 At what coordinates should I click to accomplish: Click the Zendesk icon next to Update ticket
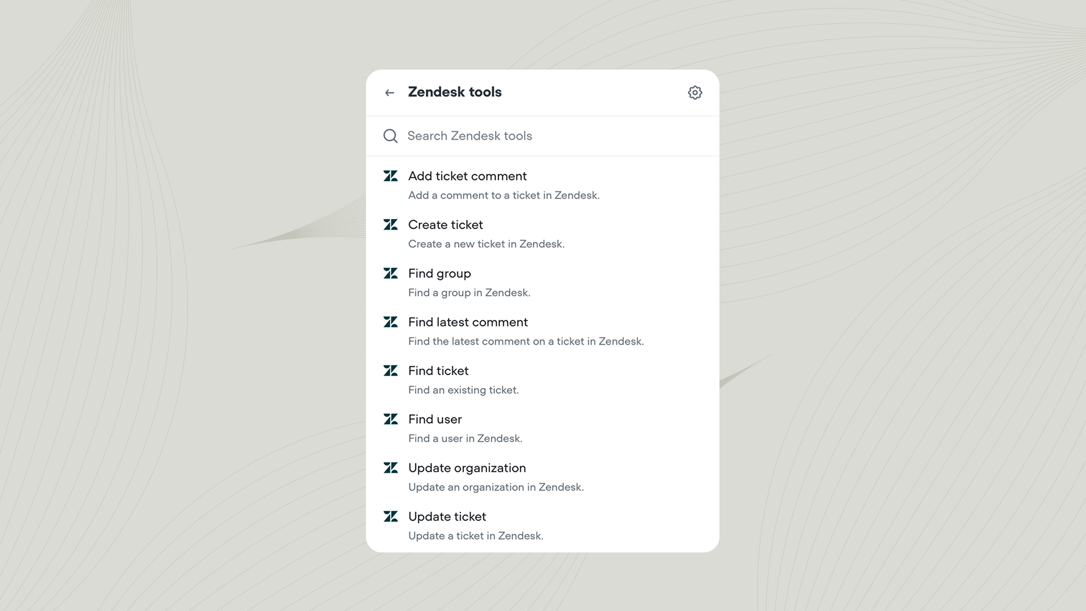click(391, 517)
